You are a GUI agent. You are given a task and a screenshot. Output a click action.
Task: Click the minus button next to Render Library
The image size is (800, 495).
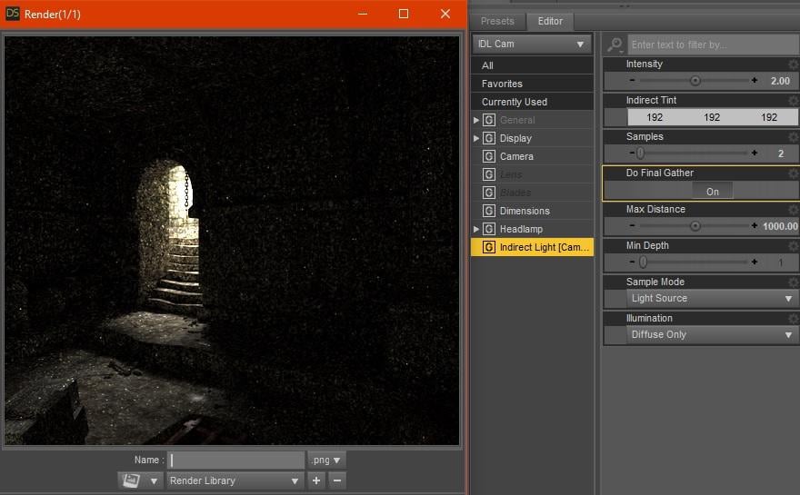(x=337, y=480)
